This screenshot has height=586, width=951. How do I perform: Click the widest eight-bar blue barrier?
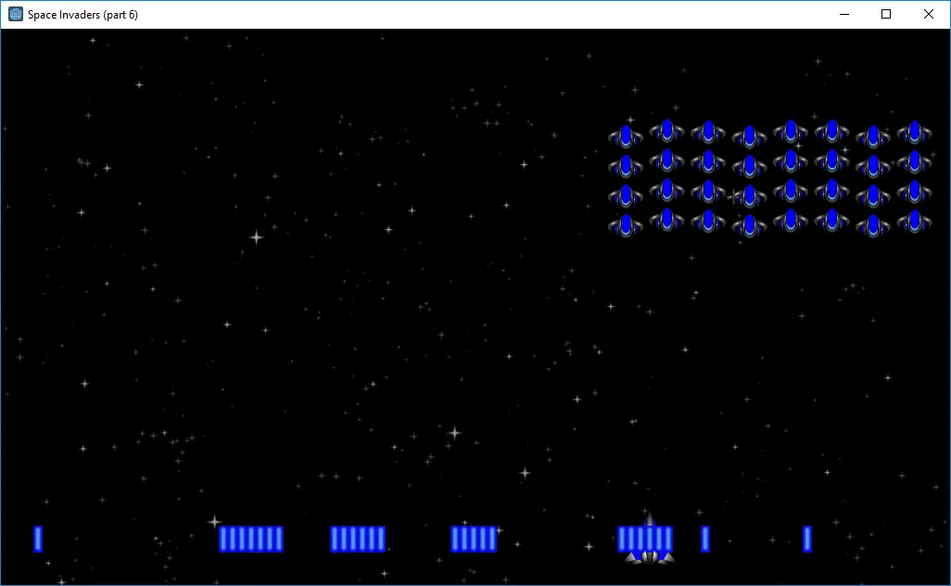coord(251,539)
